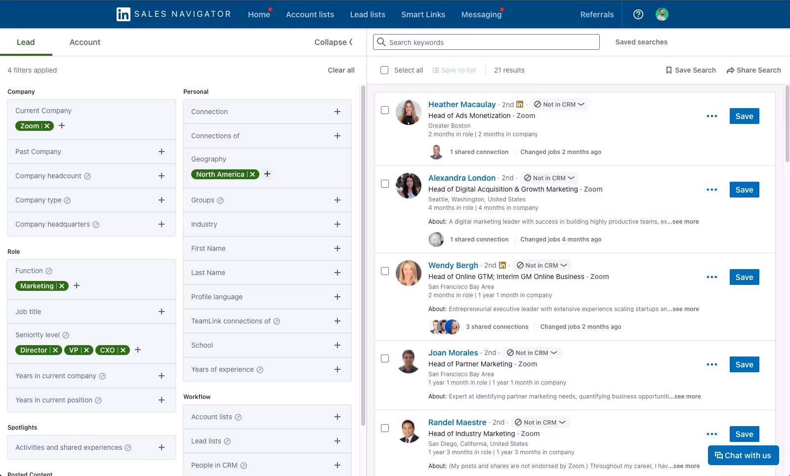The width and height of the screenshot is (790, 476).
Task: Click the Search keywords field
Action: (487, 42)
